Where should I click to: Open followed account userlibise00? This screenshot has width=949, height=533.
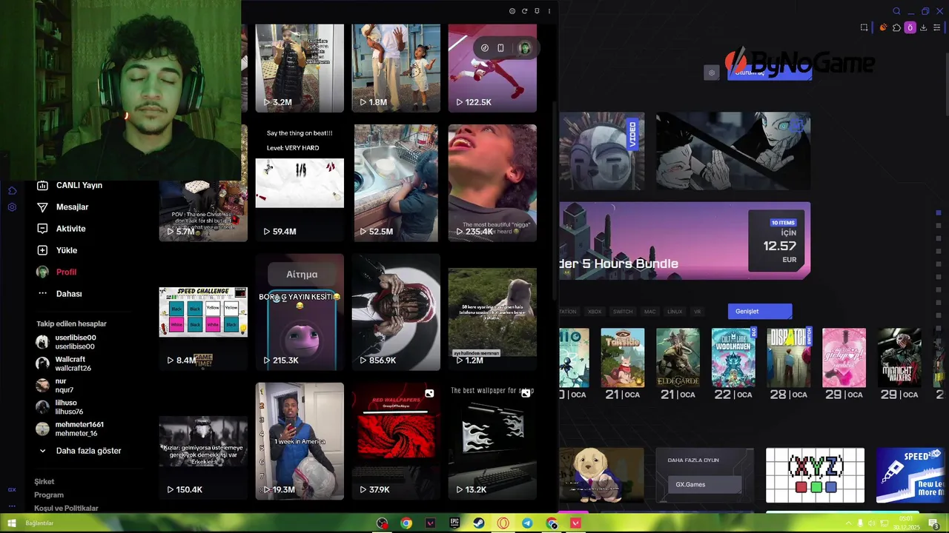[67, 342]
